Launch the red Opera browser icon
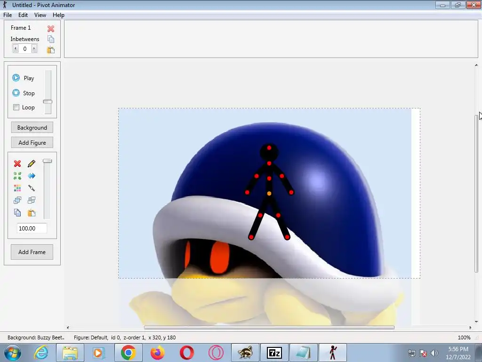Image resolution: width=482 pixels, height=362 pixels. 186,353
